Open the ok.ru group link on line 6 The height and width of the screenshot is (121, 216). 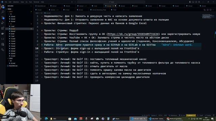coord(133,34)
